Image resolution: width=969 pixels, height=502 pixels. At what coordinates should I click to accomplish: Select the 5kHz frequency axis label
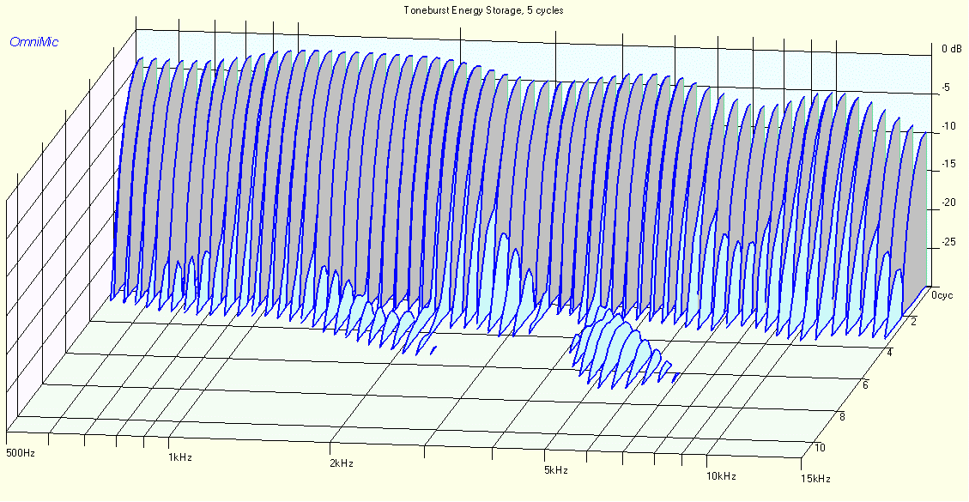pyautogui.click(x=556, y=470)
